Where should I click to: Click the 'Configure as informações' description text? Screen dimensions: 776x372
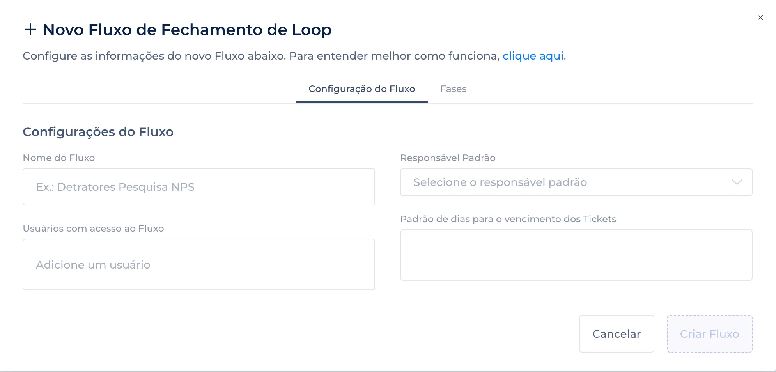pyautogui.click(x=261, y=56)
